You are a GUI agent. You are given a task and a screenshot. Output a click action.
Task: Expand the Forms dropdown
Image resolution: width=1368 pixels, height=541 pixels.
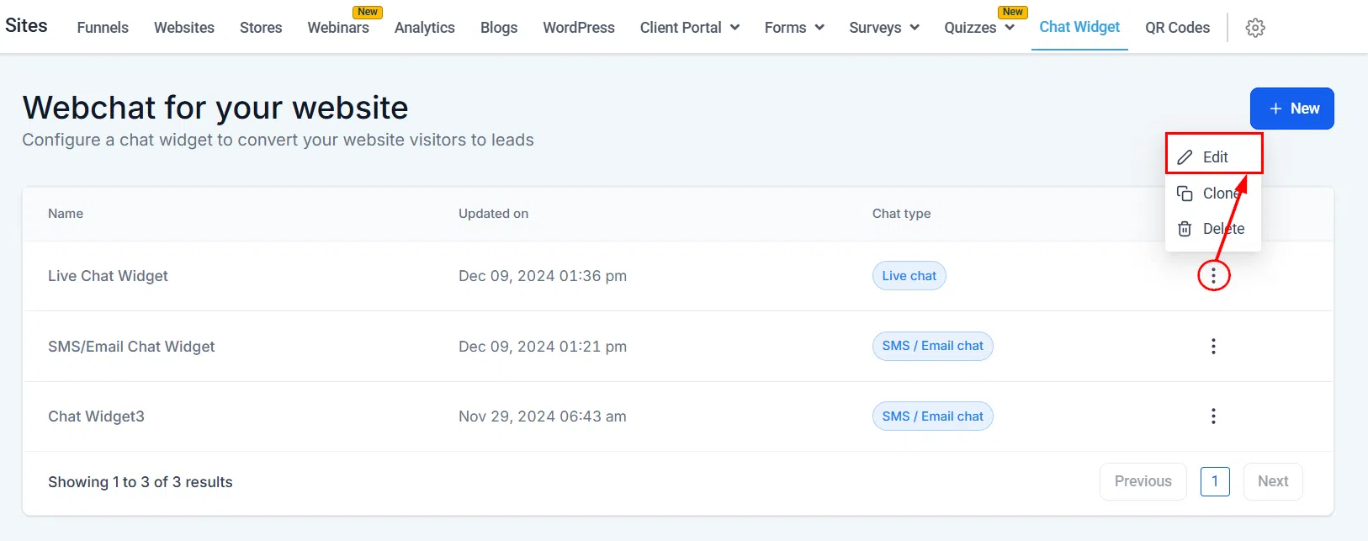tap(819, 28)
